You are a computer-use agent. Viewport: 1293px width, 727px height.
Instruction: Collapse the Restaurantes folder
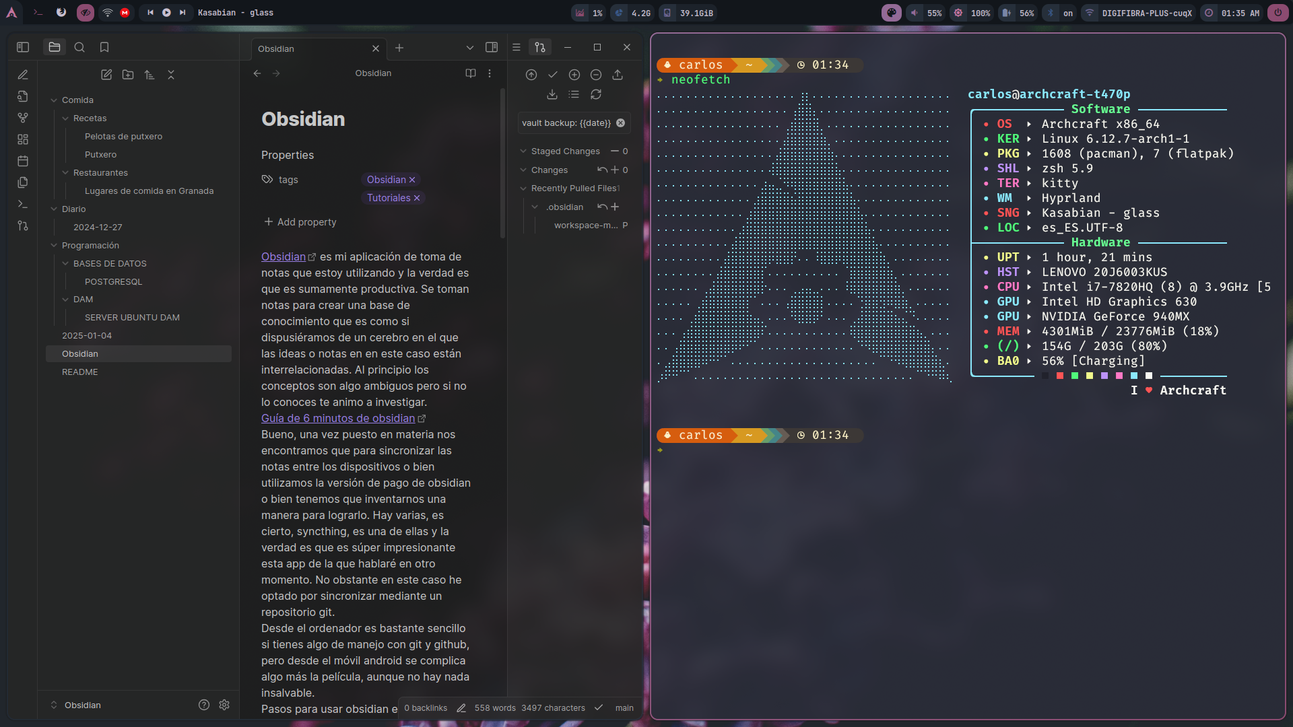(x=65, y=173)
